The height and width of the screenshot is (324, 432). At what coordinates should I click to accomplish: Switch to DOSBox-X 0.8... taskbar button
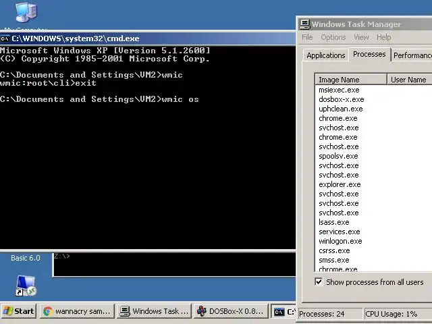click(x=231, y=311)
